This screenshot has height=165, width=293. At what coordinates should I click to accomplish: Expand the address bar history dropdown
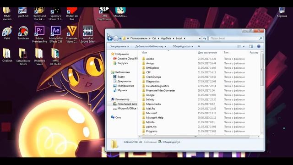pos(200,38)
